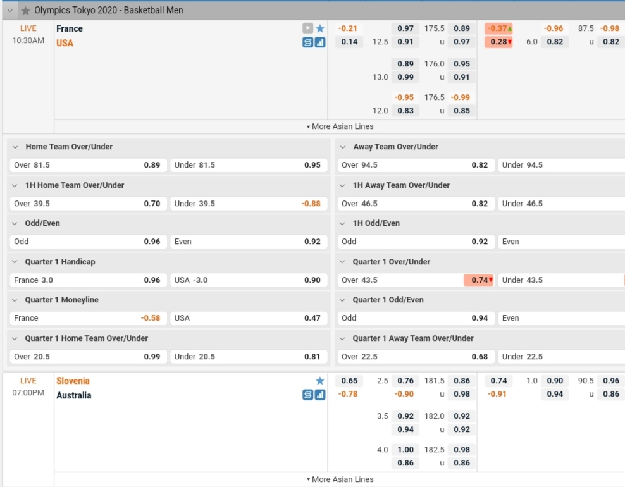This screenshot has width=625, height=487.
Task: Collapse Quarter 1 Home Team Over/Under
Action: click(15, 338)
